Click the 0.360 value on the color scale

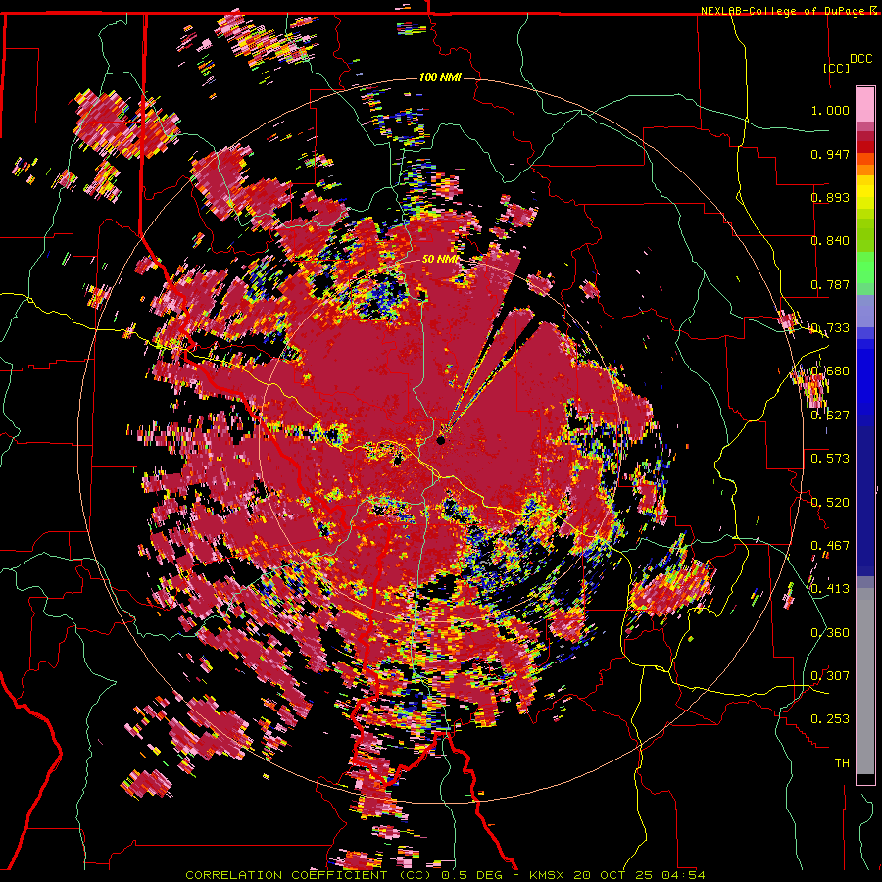830,632
